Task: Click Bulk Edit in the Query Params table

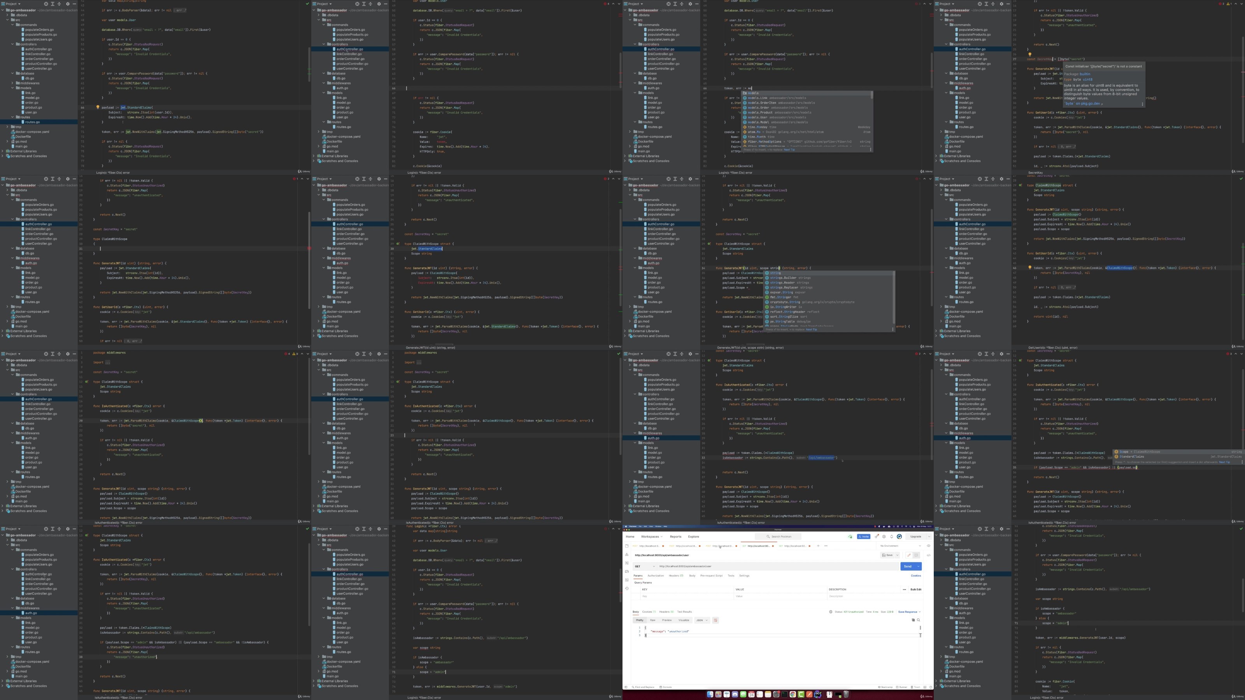Action: pyautogui.click(x=916, y=590)
